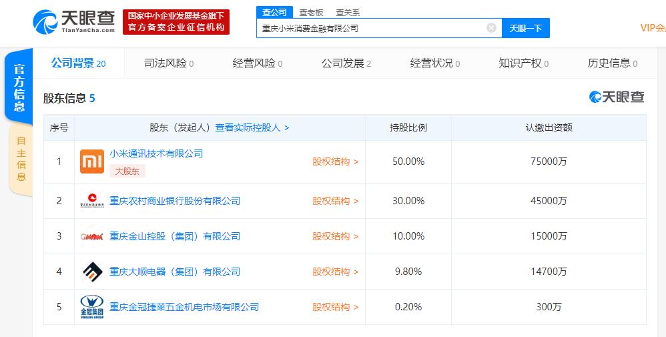Open the 历史信息 tab
The image size is (666, 337).
(613, 63)
